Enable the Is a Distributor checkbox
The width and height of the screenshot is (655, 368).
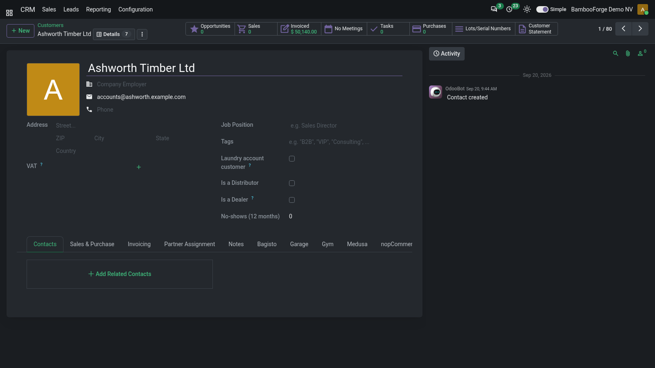point(292,183)
